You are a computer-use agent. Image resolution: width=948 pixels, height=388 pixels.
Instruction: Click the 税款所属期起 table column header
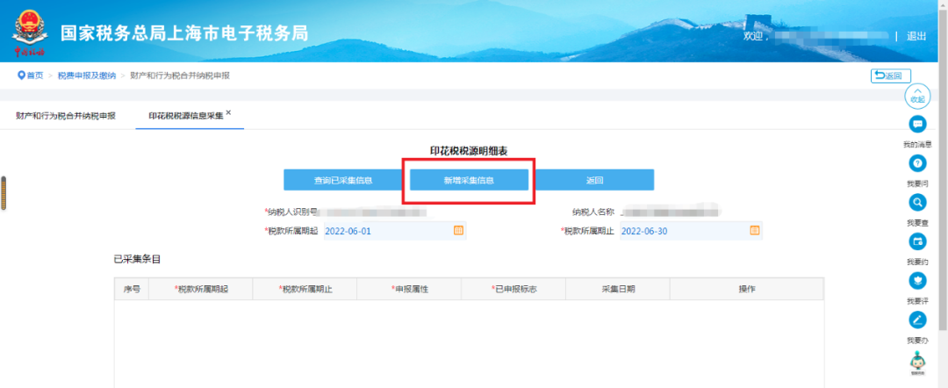point(201,290)
